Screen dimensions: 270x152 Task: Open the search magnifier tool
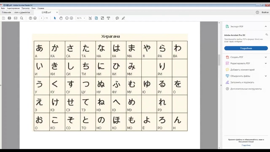(x=22, y=18)
